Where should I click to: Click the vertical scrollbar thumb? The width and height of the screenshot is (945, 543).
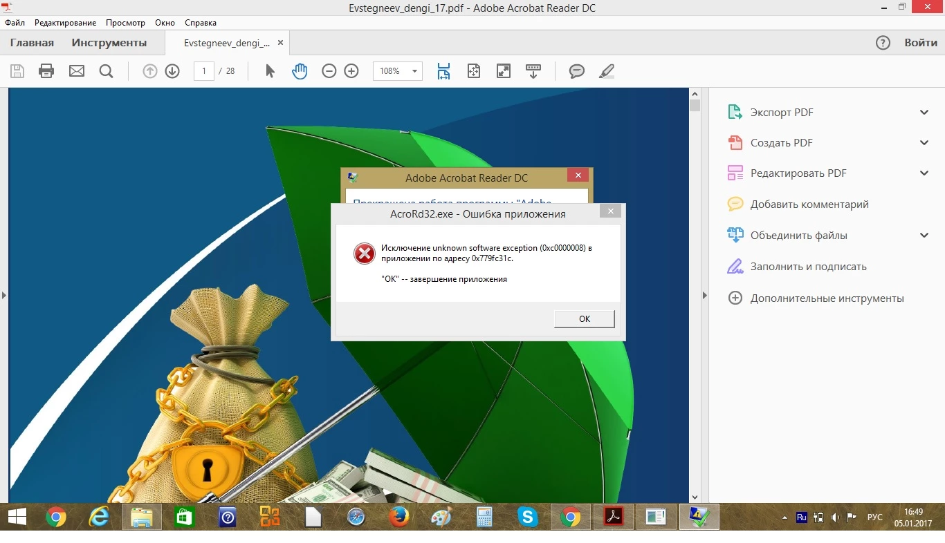tap(695, 106)
